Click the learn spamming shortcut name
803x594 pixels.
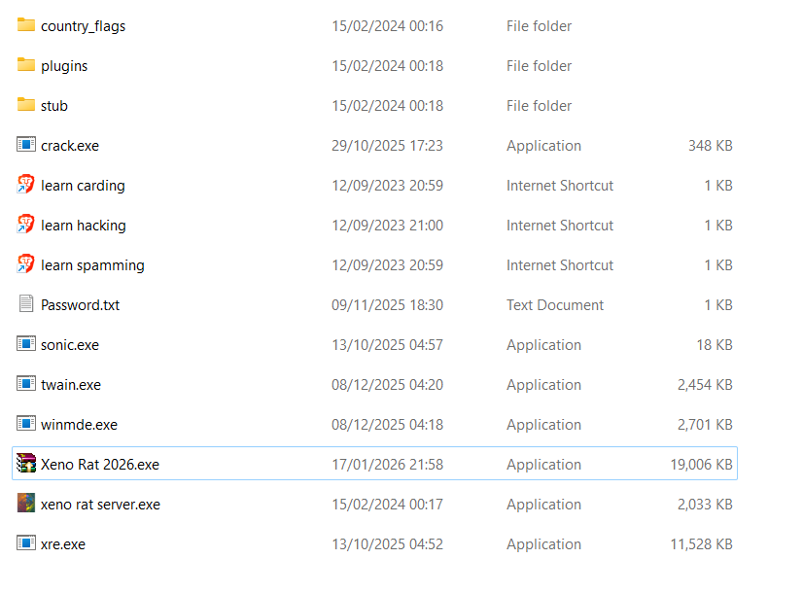(x=92, y=265)
